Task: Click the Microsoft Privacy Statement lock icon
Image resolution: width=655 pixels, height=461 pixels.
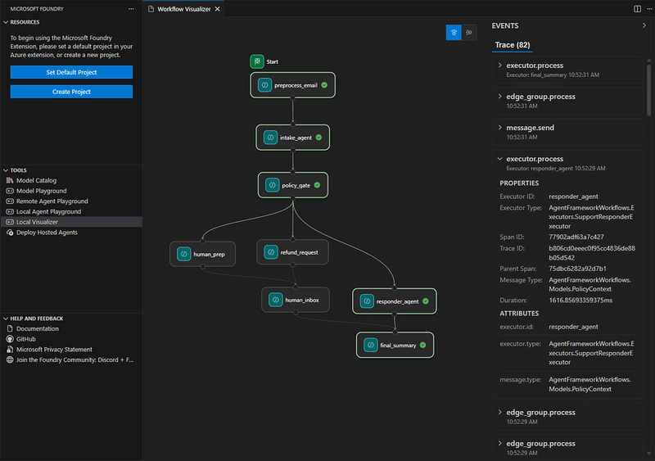Action: click(10, 350)
